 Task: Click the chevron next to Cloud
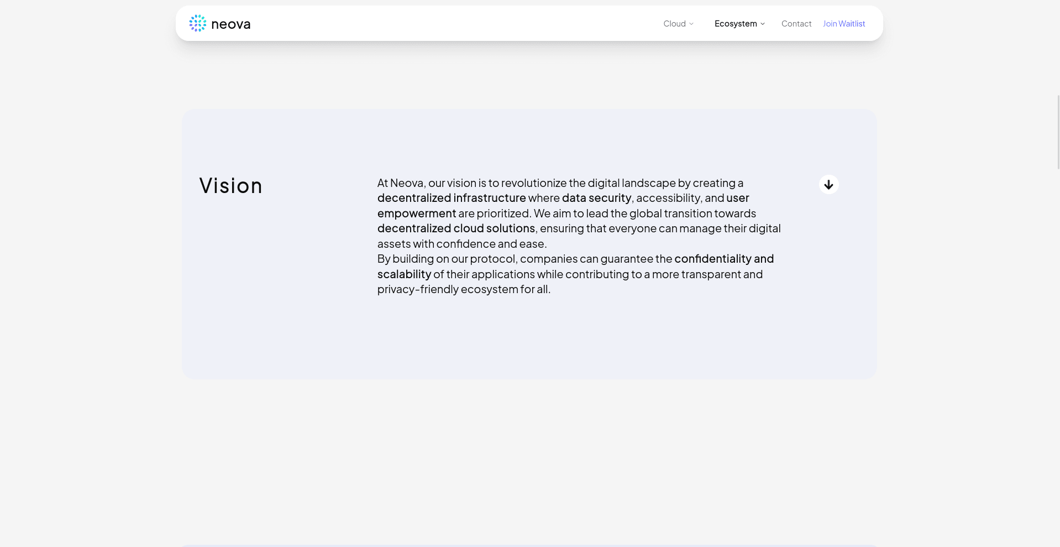(691, 24)
